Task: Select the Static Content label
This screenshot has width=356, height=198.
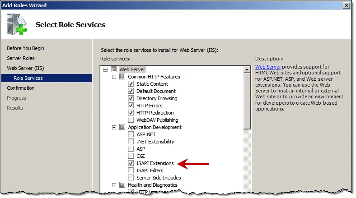Action: 152,84
